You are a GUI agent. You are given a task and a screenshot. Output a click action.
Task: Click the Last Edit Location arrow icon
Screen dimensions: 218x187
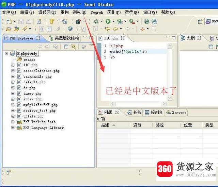tap(107, 29)
